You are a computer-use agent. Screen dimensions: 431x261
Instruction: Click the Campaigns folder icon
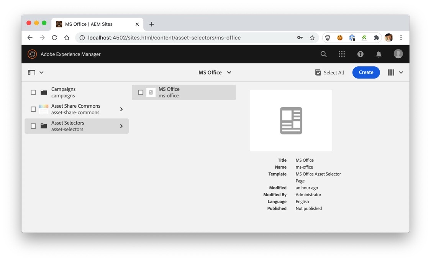pos(44,92)
